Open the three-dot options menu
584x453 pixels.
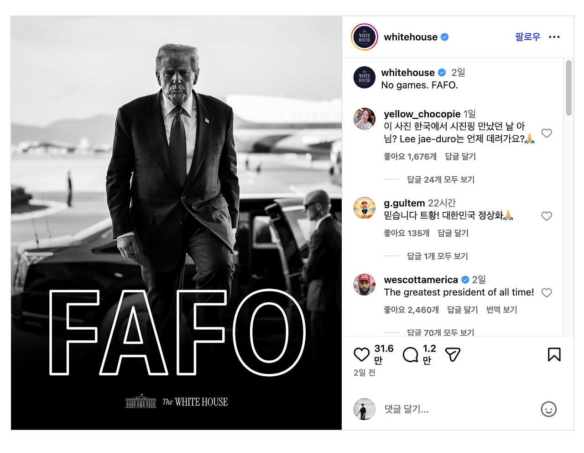click(x=555, y=37)
